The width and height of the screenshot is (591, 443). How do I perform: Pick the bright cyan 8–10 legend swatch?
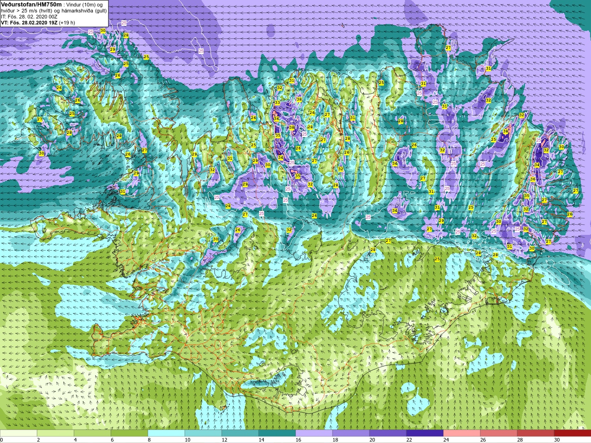tap(166, 433)
